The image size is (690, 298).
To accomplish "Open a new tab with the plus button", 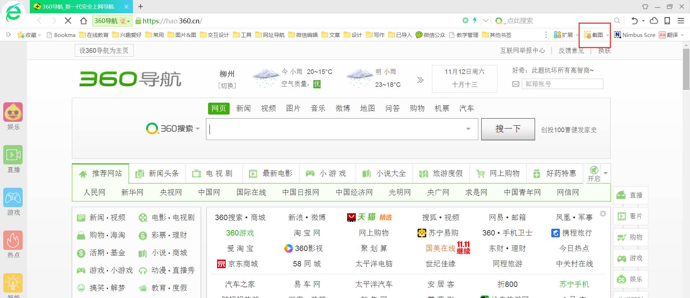I will pos(141,6).
